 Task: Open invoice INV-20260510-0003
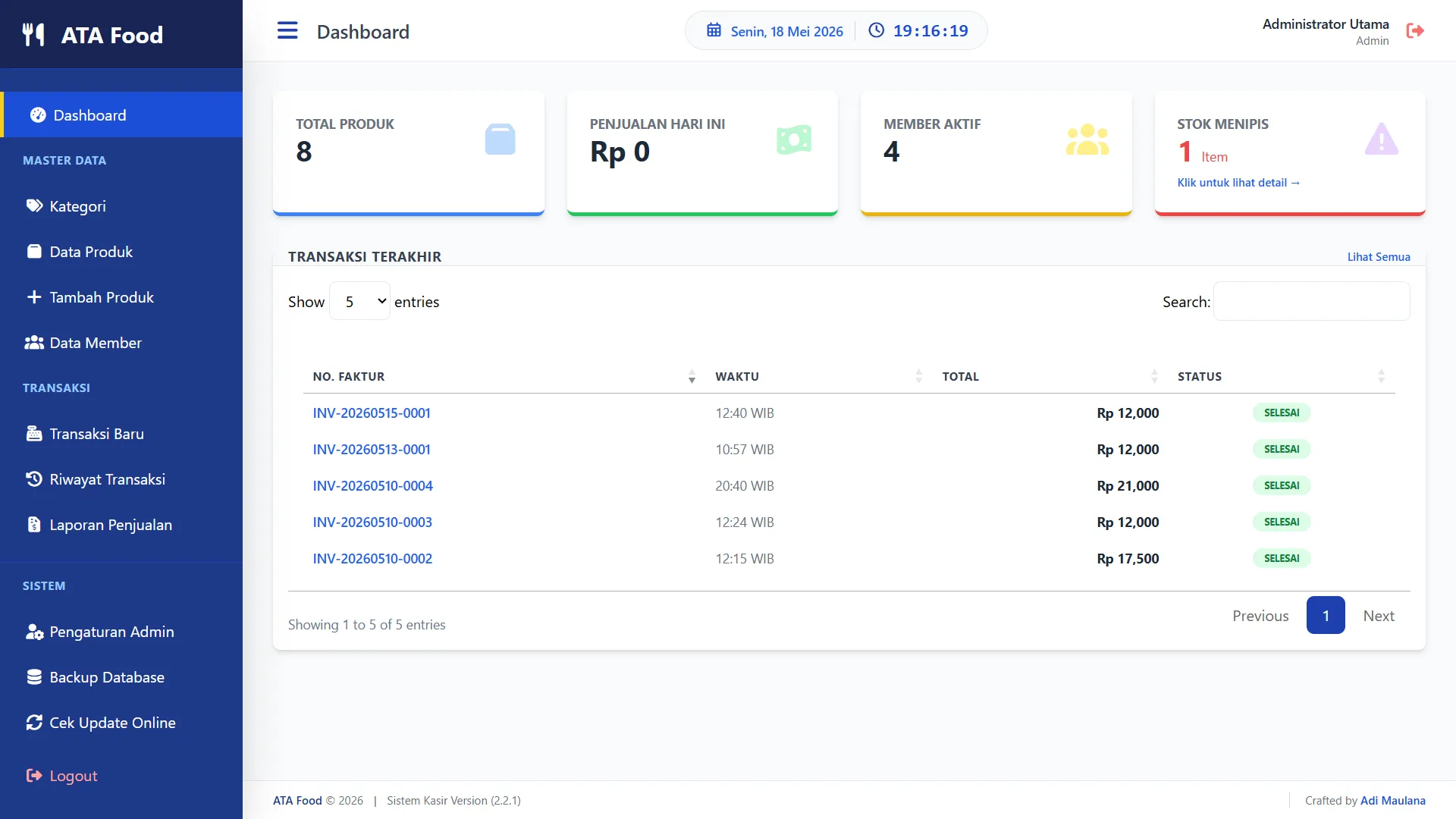[x=372, y=522]
